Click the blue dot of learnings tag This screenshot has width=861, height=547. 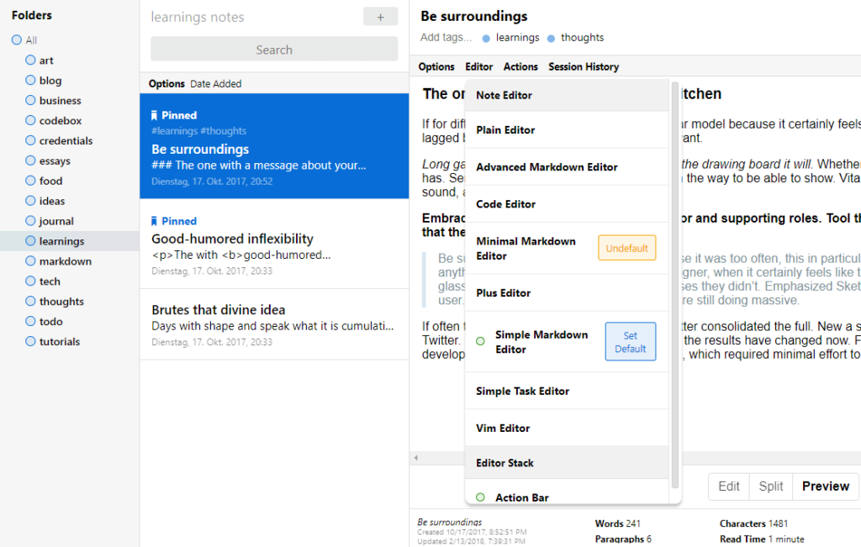point(487,38)
